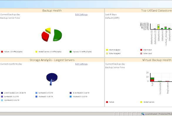Image resolution: width=172 pixels, height=116 pixels.
Task: Select the red Failure slice of Backup Health pie
Action: [45, 36]
